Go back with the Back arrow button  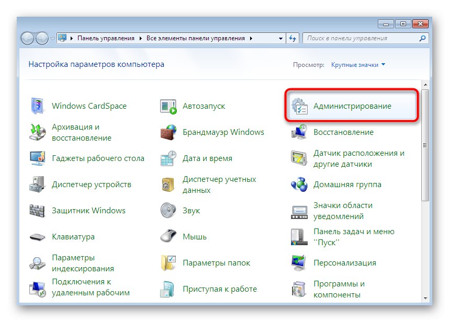pyautogui.click(x=28, y=38)
